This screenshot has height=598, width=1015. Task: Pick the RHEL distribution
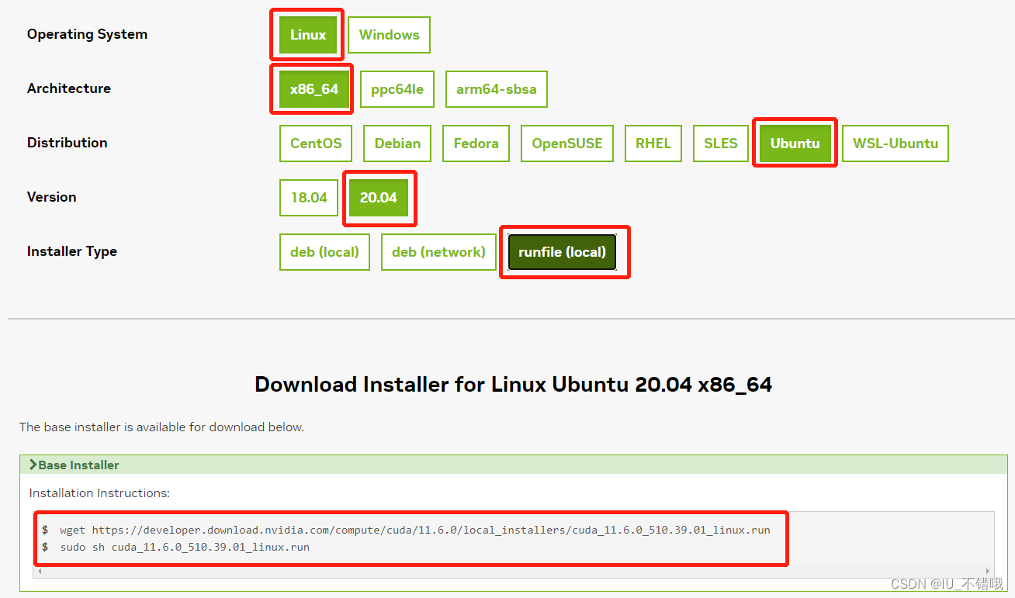(653, 143)
